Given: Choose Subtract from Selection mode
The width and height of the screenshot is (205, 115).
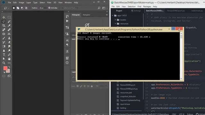Looking at the screenshot, I should pyautogui.click(x=22, y=8).
